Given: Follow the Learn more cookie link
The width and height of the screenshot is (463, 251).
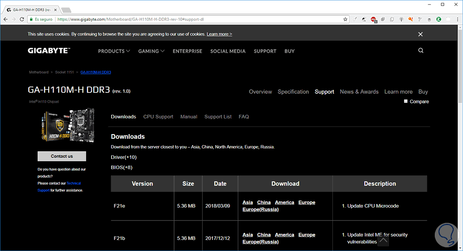Looking at the screenshot, I should click(219, 34).
